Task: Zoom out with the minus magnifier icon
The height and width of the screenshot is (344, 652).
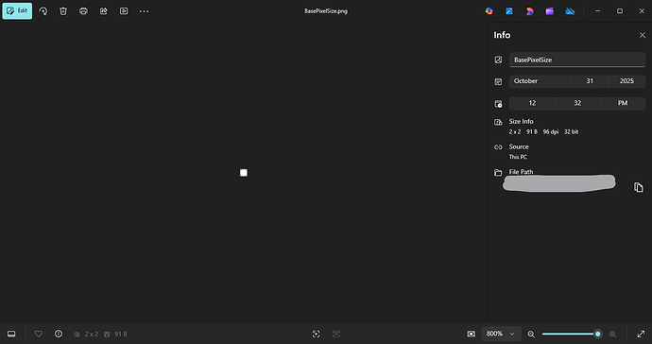Action: 531,334
